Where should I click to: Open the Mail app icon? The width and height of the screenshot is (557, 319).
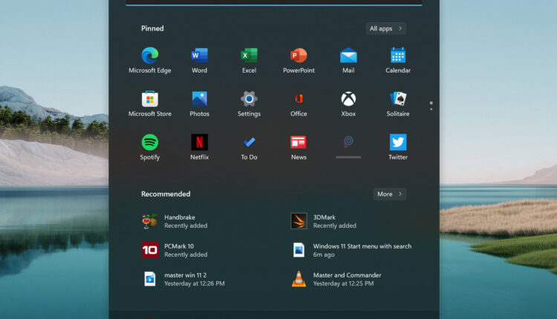[x=348, y=56]
